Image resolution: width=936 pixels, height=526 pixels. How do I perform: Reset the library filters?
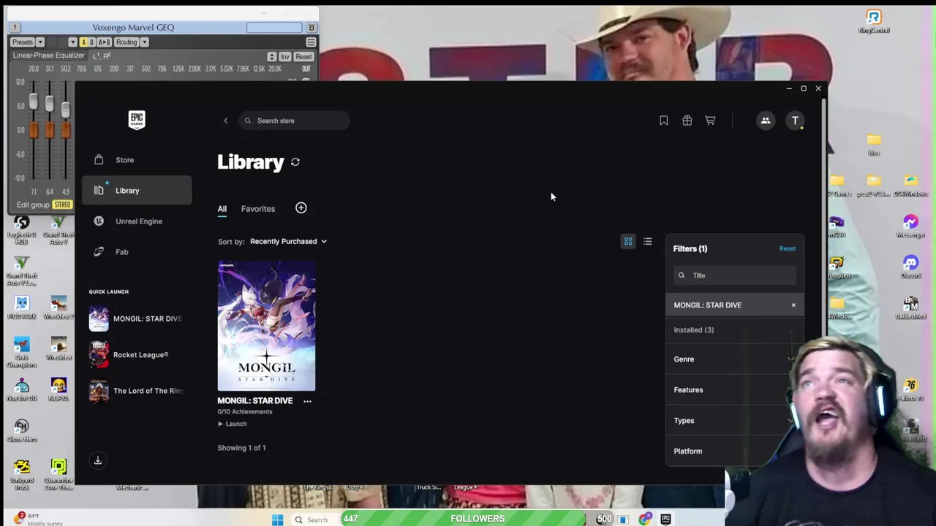click(788, 248)
